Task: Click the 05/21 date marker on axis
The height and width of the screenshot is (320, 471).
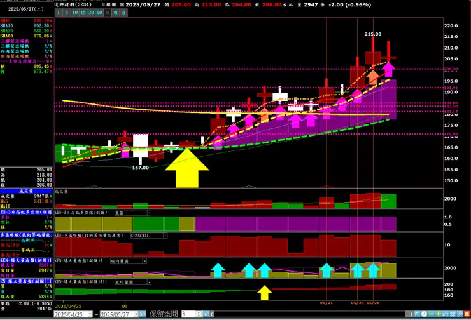Action: point(327,303)
